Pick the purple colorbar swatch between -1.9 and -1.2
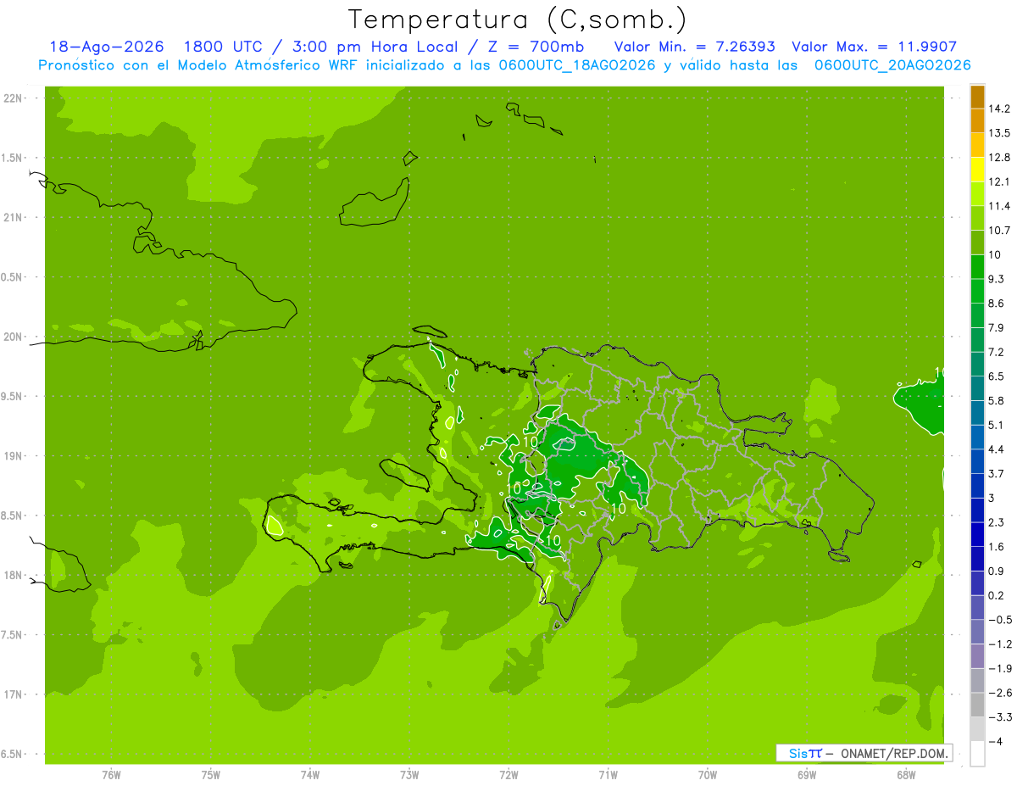This screenshot has width=1017, height=786. pos(977,656)
